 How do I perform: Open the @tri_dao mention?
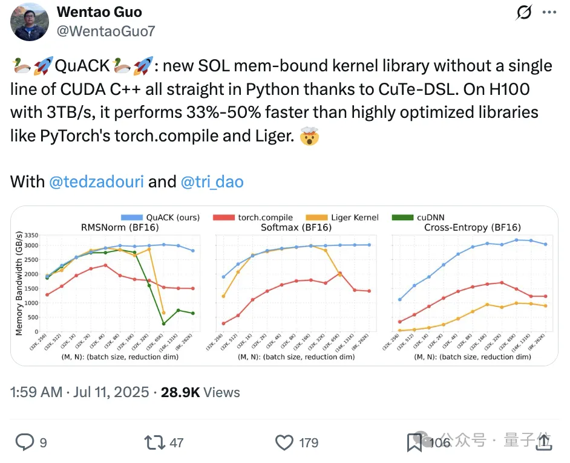coord(212,181)
